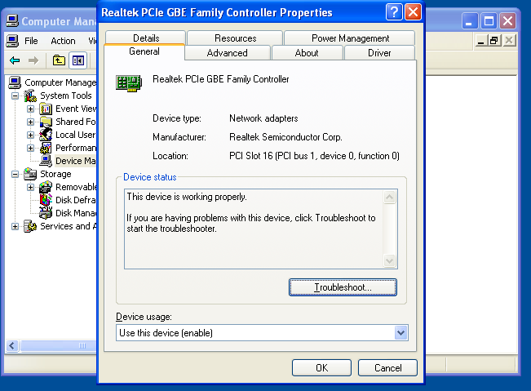Click the Forward arrow in Computer Management toolbar
Screen dimensions: 531x391
33,60
